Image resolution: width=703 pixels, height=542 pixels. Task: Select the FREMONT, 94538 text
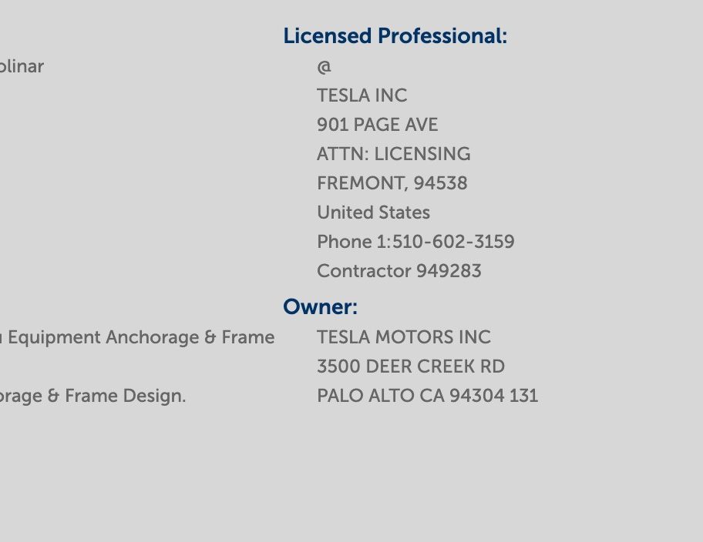392,183
